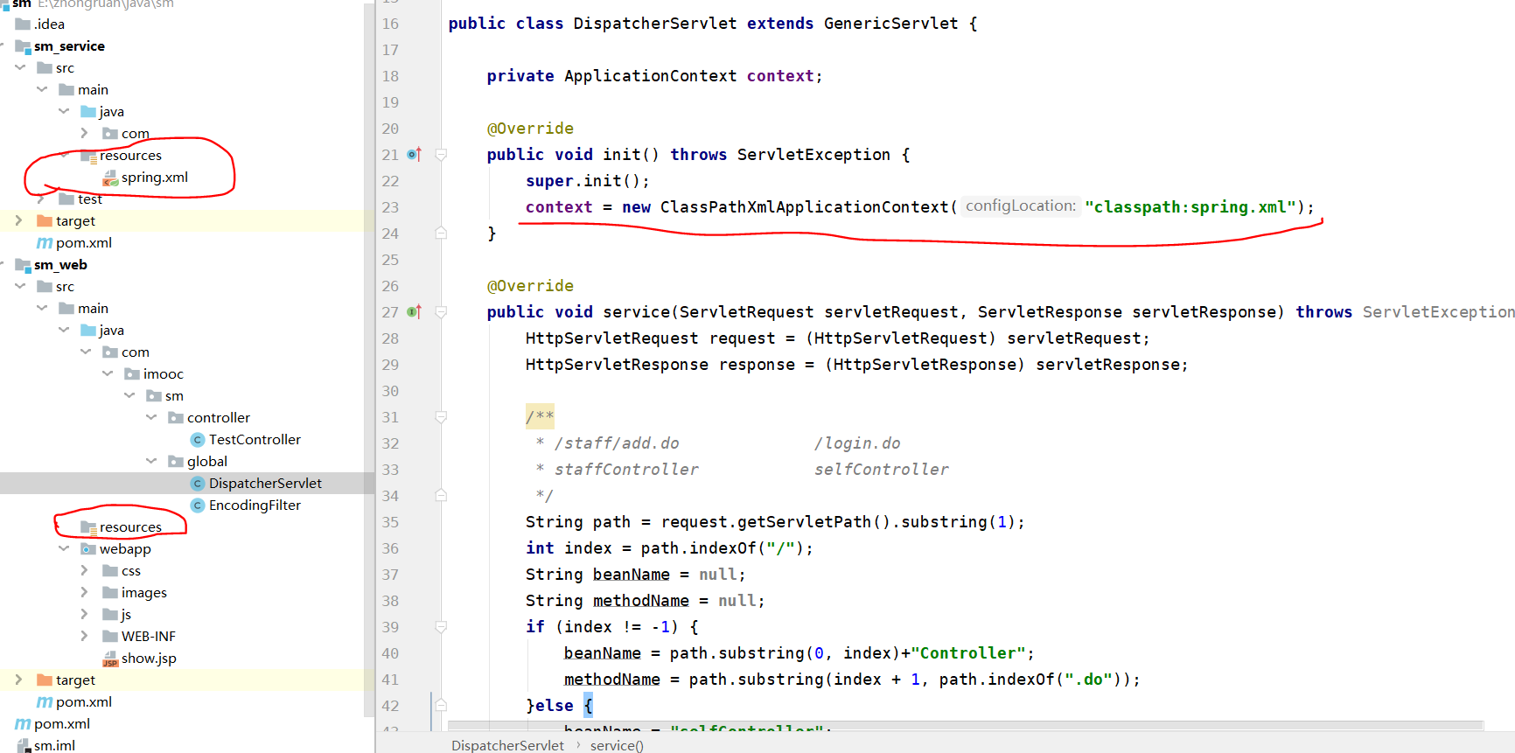This screenshot has width=1515, height=753.
Task: Expand the js folder chevron
Action: [x=85, y=614]
